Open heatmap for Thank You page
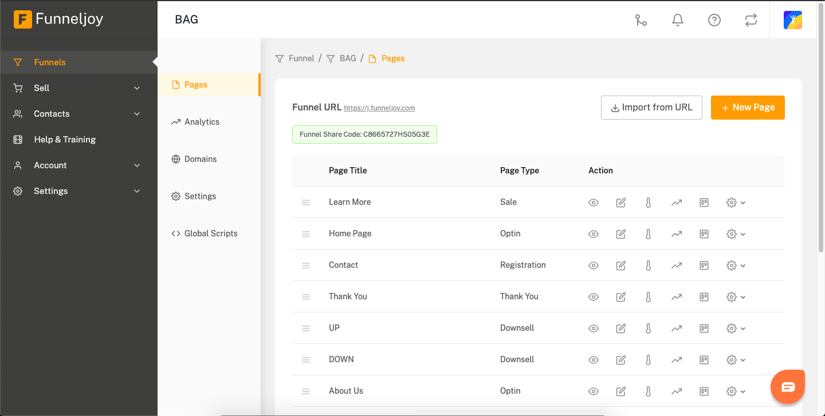The image size is (825, 416). (649, 297)
